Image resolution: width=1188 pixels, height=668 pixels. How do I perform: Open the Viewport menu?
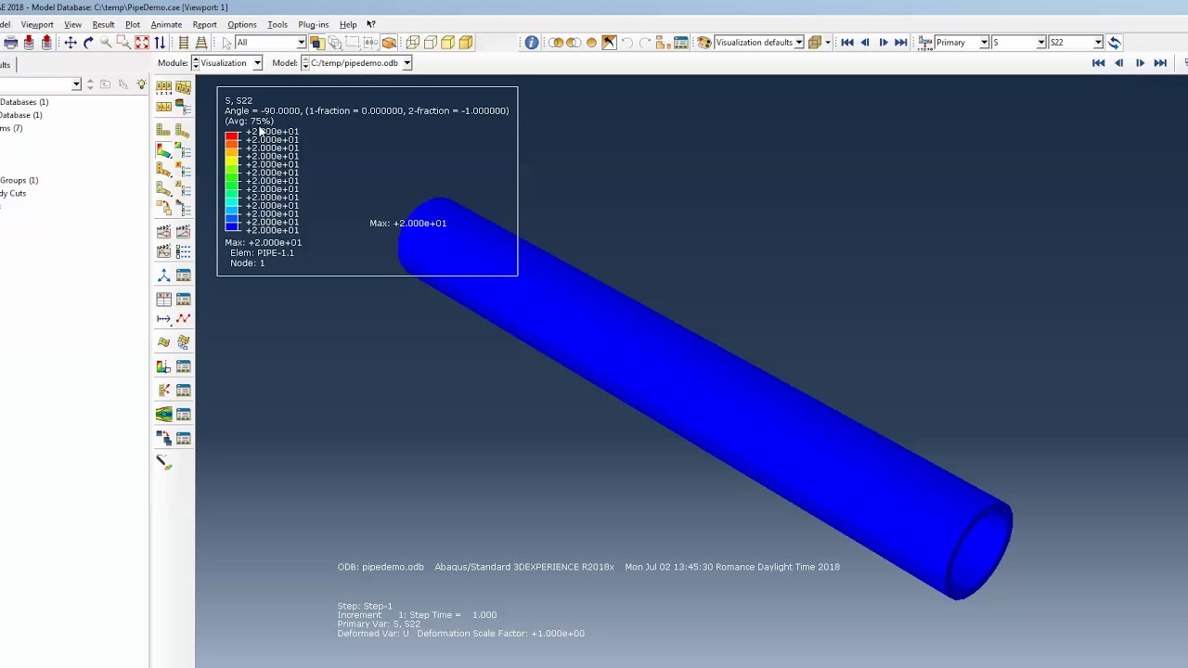(37, 24)
